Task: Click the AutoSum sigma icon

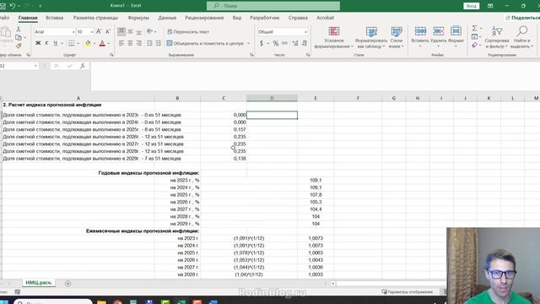Action: point(474,28)
